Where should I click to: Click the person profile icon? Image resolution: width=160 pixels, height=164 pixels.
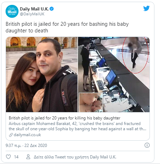tap(28, 157)
